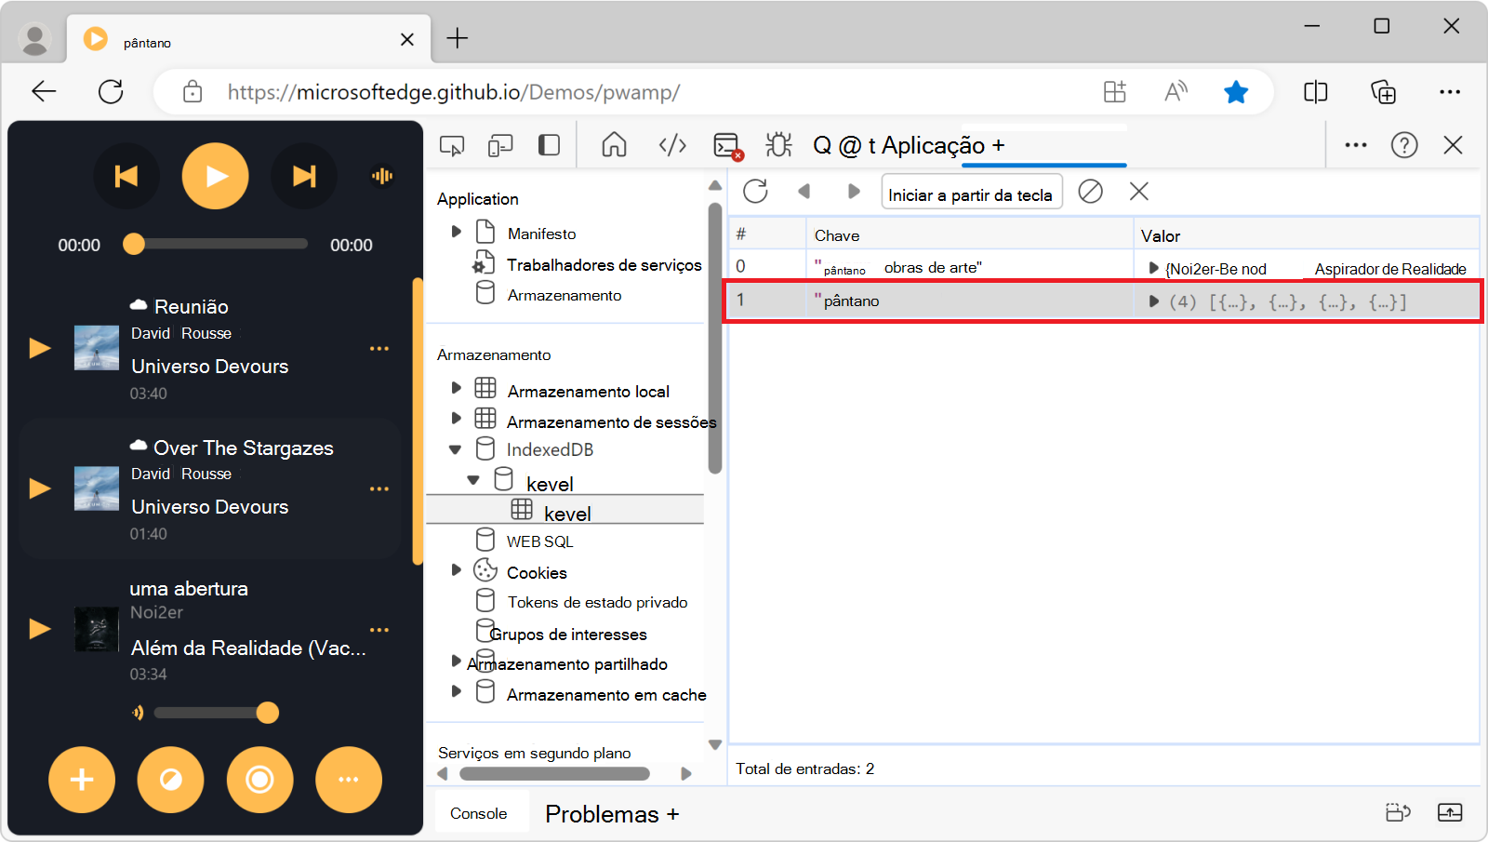Refresh the IndexedDB object store data

(x=756, y=191)
